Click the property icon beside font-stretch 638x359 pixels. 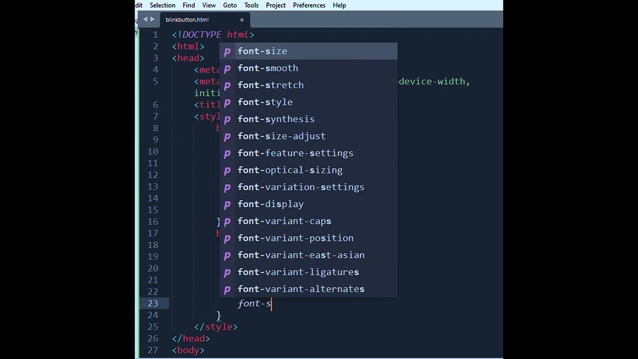coord(227,85)
